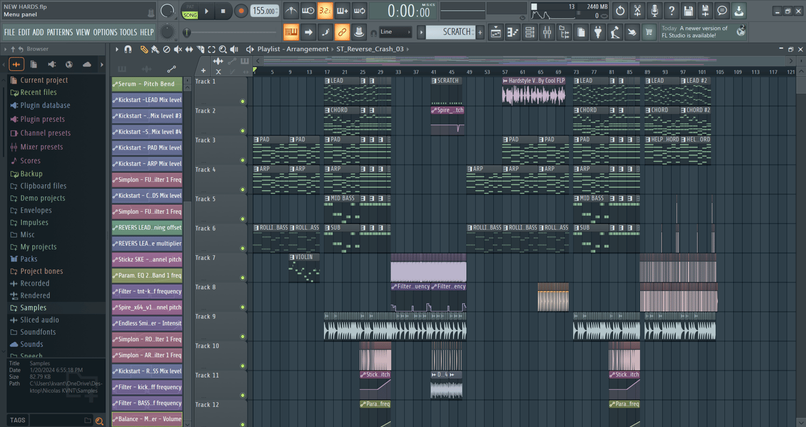This screenshot has height=427, width=806.
Task: Save project with the floppy disk icon
Action: 688,10
